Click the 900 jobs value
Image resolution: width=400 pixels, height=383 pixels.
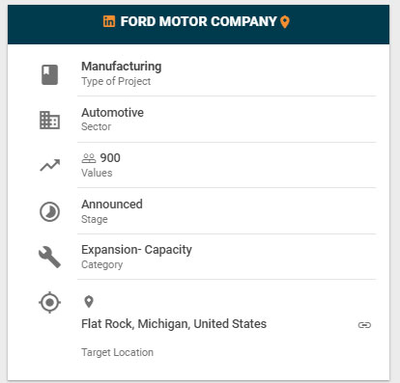(x=110, y=158)
